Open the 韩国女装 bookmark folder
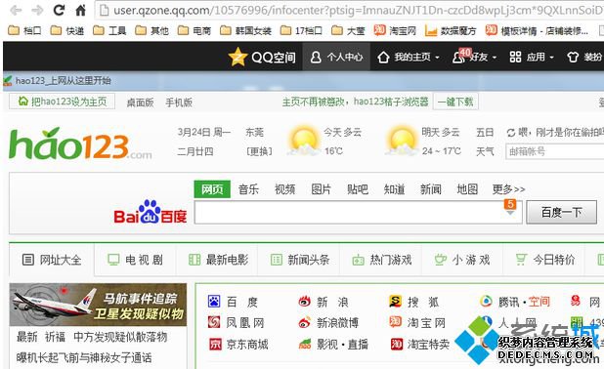 pos(245,30)
